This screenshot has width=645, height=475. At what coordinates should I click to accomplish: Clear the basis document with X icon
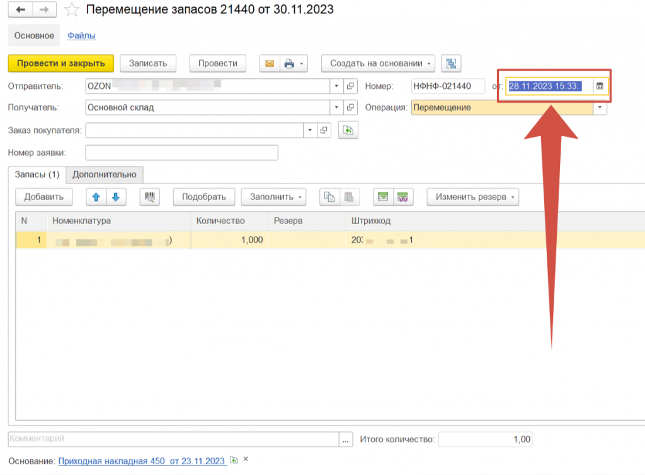point(246,460)
